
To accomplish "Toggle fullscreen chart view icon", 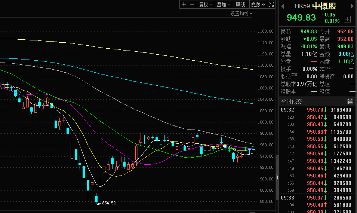I will [x=272, y=4].
